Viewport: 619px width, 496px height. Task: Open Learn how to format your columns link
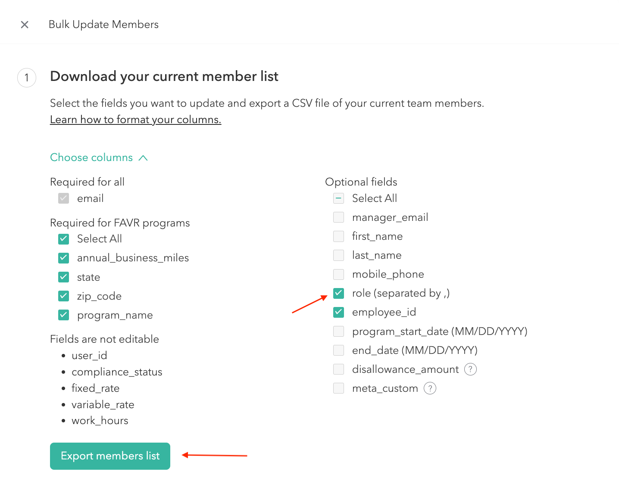pyautogui.click(x=135, y=120)
